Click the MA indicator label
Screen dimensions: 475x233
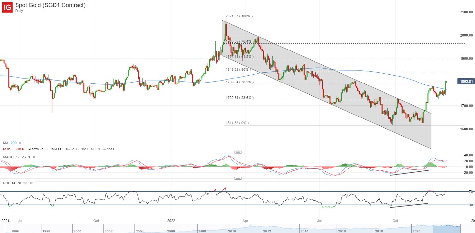click(x=5, y=143)
